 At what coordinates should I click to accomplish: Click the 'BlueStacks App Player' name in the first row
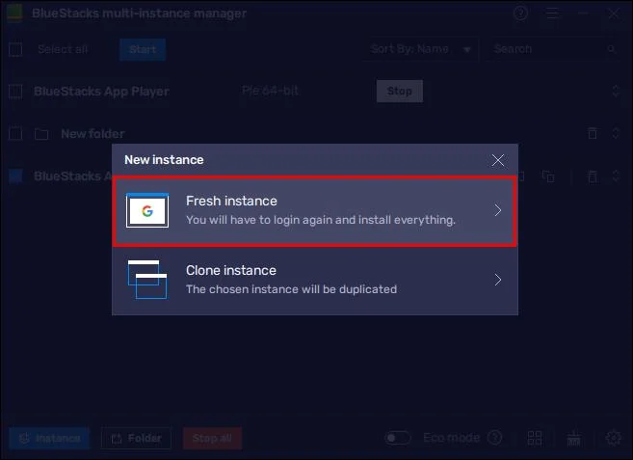click(x=101, y=92)
